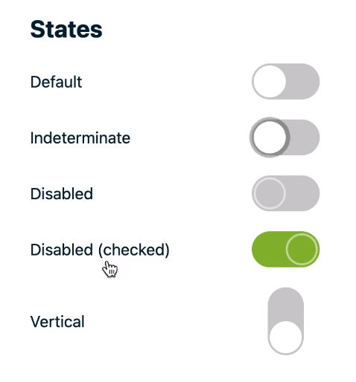Click gray track right of Indeterminate knob
The height and width of the screenshot is (382, 356).
305,137
